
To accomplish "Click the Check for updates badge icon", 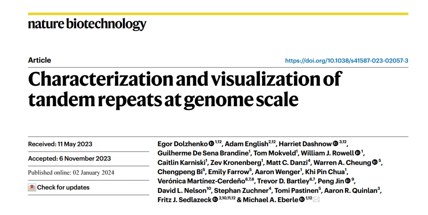I will [x=32, y=187].
